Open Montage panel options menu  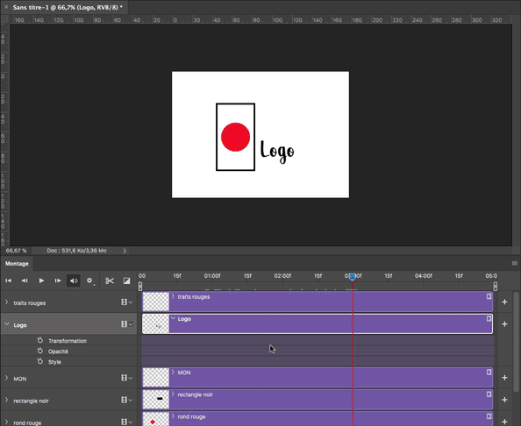click(514, 263)
